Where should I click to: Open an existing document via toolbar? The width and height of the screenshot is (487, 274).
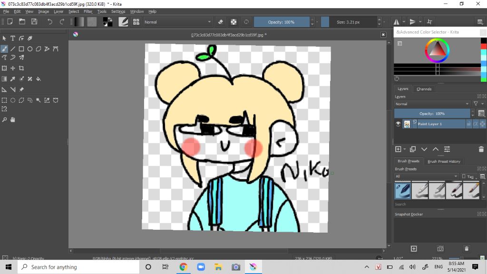(22, 22)
